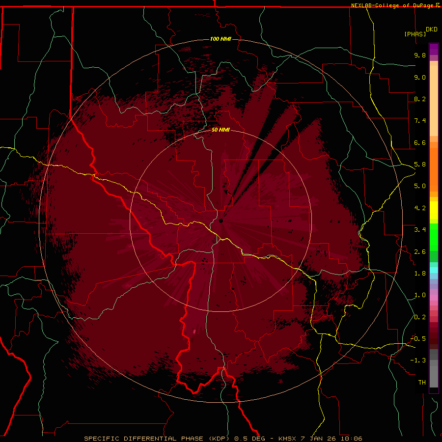442x442 pixels.
Task: Click the DKD label above the color scale
Action: (432, 29)
